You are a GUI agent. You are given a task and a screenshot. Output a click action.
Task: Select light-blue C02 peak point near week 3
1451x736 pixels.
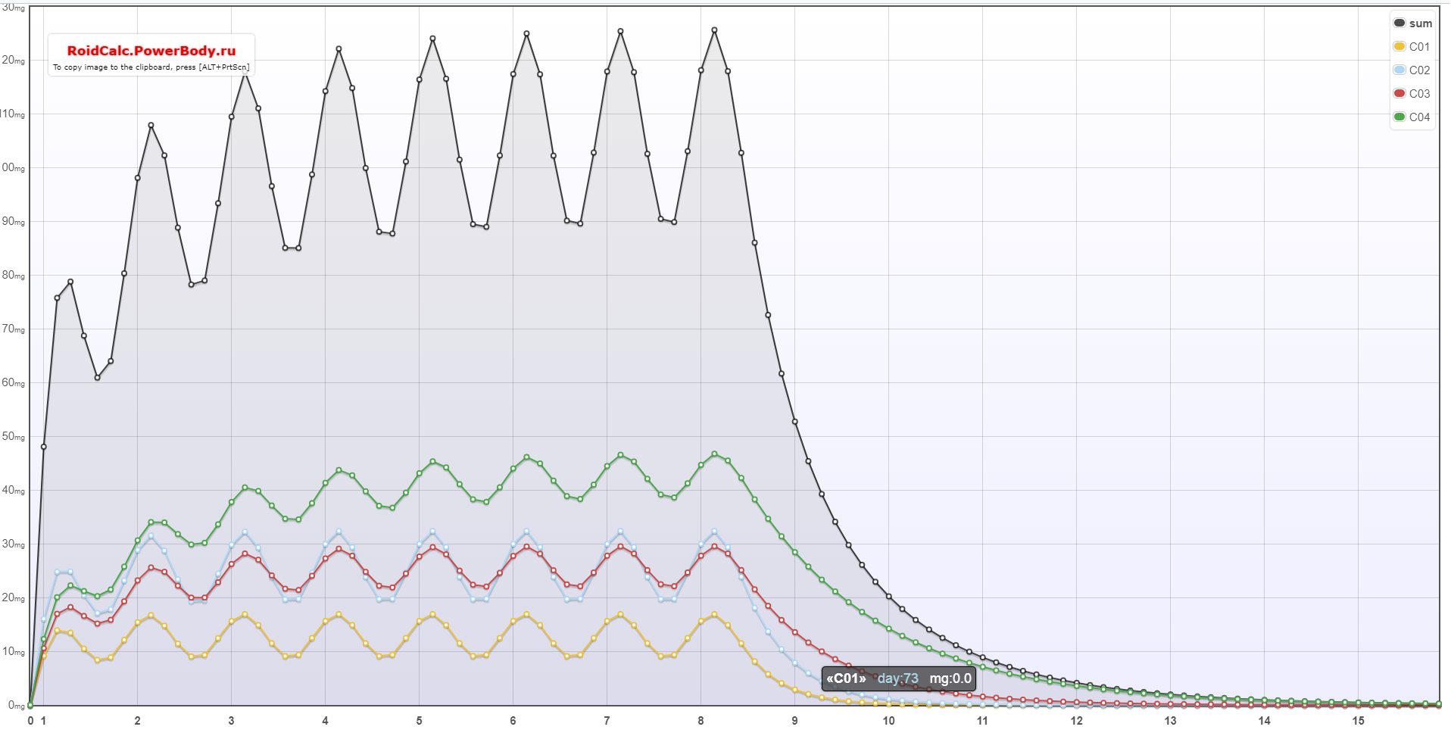245,532
